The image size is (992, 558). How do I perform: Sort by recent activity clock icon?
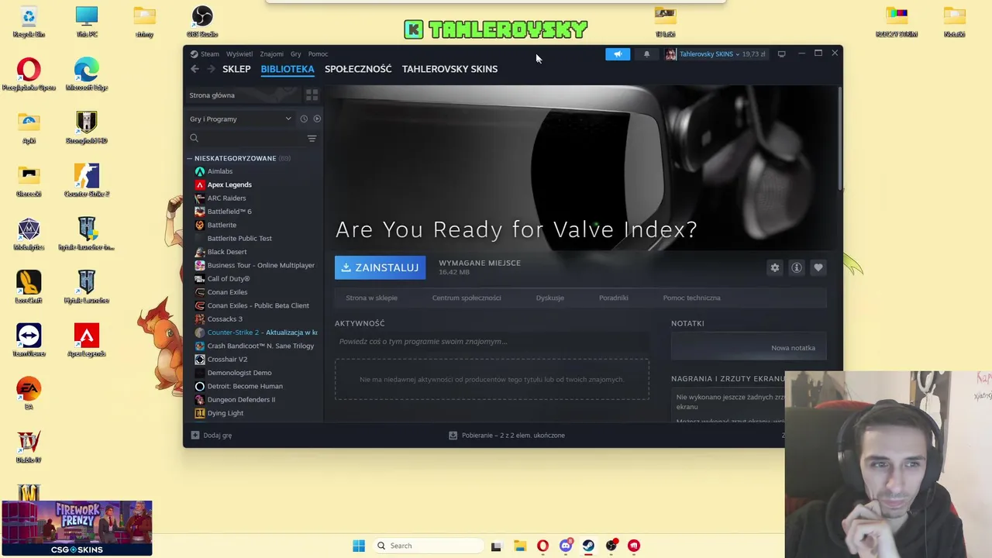(304, 119)
